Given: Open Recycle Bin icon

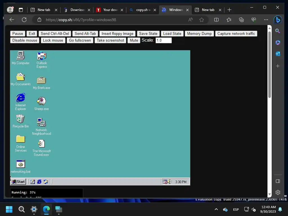Looking at the screenshot, I should tap(21, 121).
